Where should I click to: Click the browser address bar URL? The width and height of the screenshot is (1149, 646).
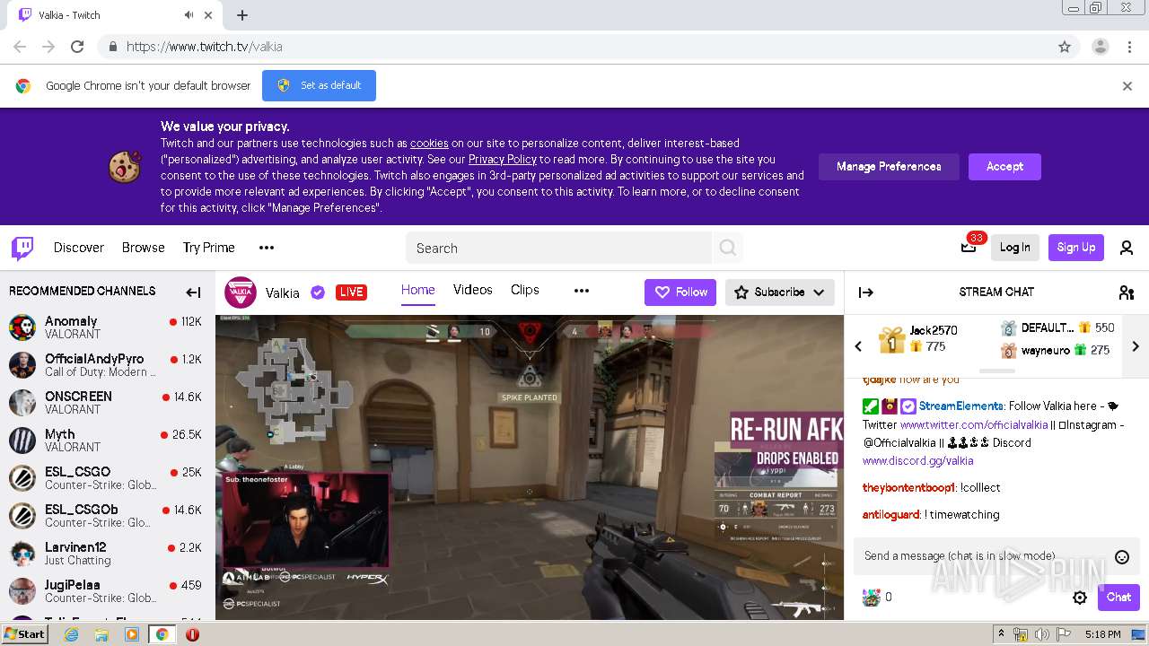(205, 47)
